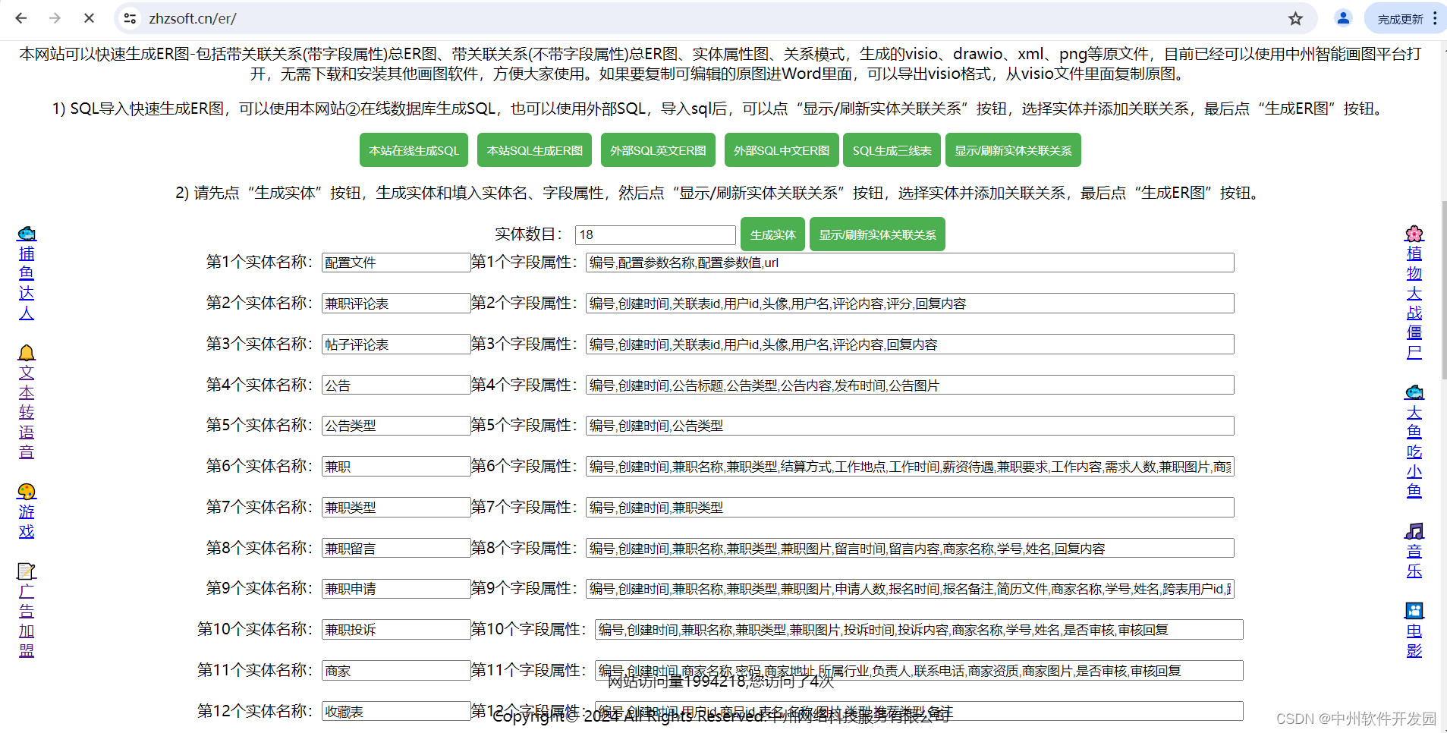Click the entity name field 帖子评论表
This screenshot has height=733, width=1447.
coord(396,344)
